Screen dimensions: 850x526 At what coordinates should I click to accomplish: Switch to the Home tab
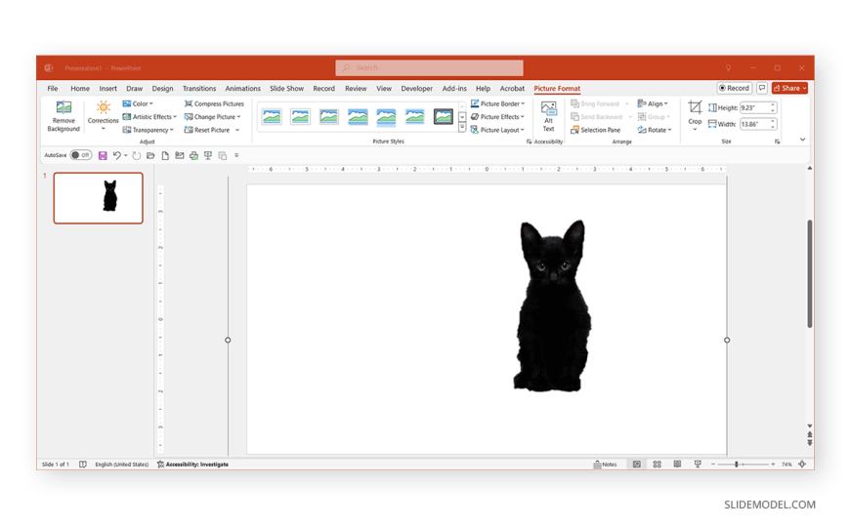tap(80, 88)
